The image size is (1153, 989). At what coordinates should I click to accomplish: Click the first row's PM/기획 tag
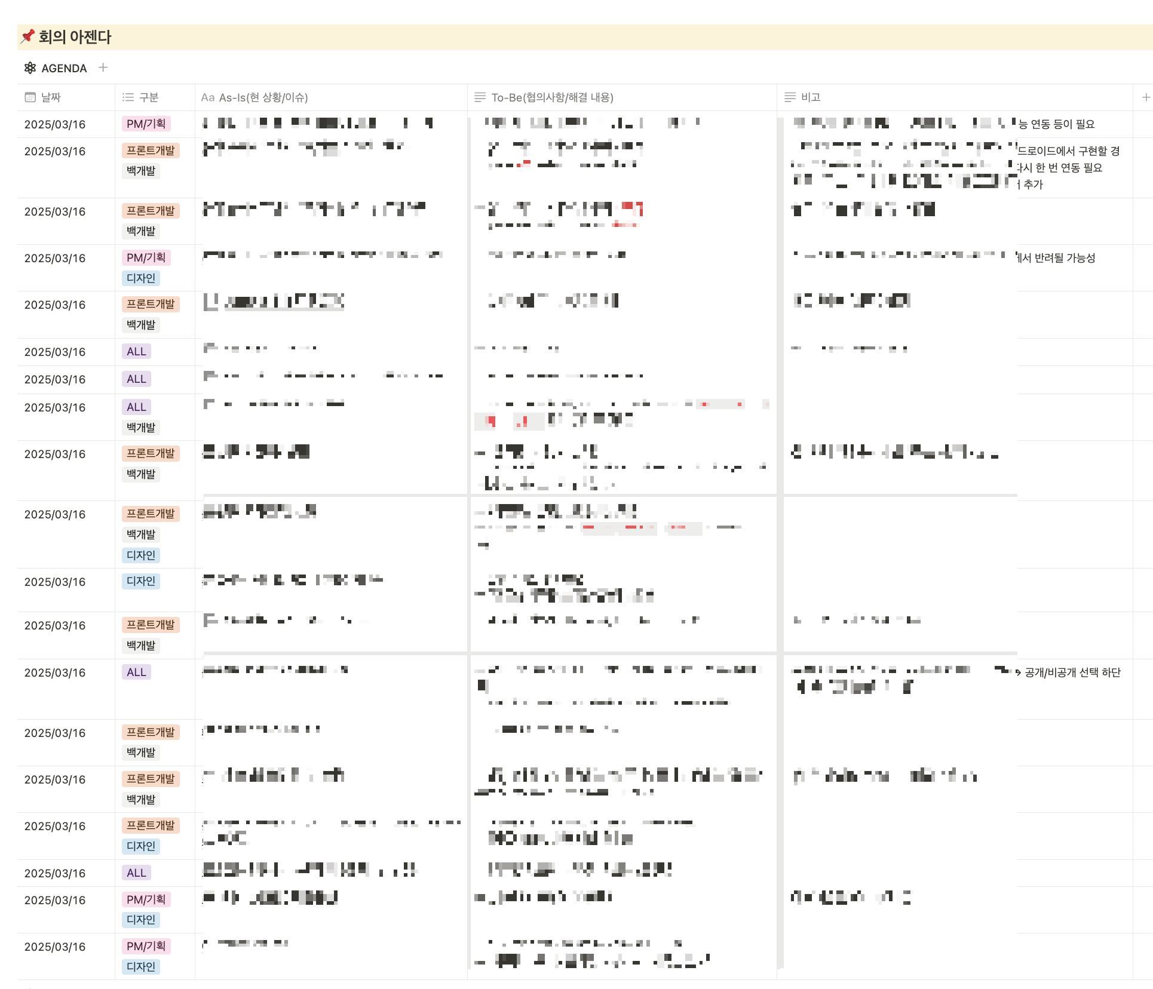pos(146,124)
